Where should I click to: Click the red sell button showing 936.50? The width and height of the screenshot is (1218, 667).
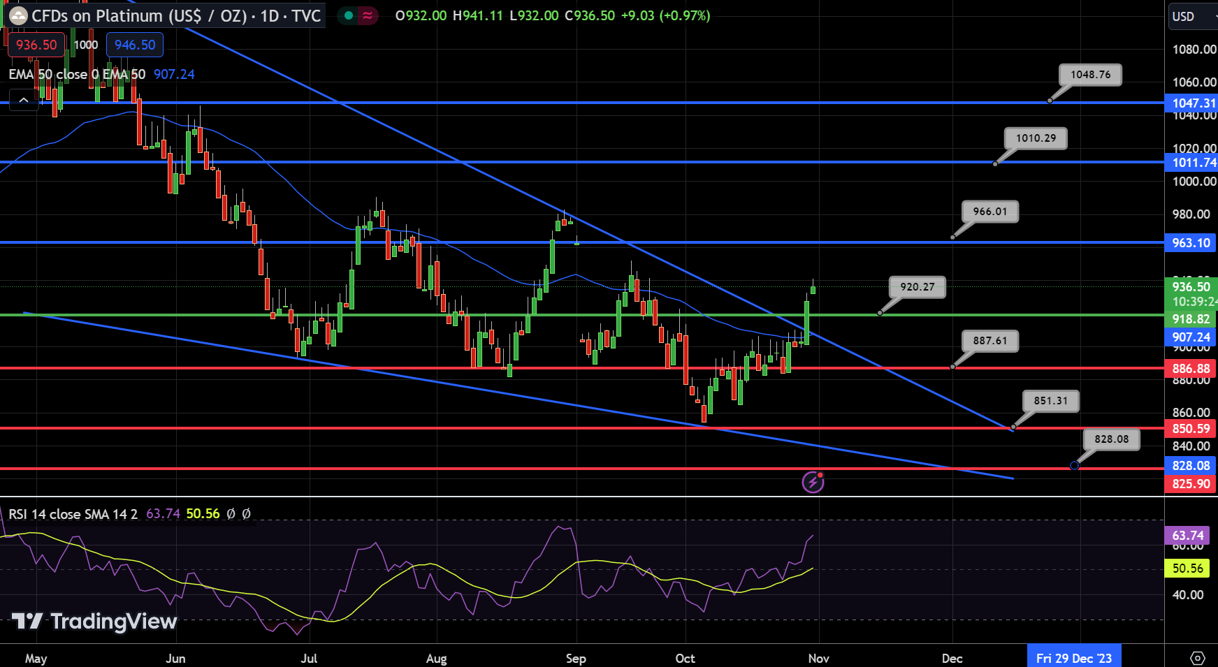pyautogui.click(x=36, y=44)
